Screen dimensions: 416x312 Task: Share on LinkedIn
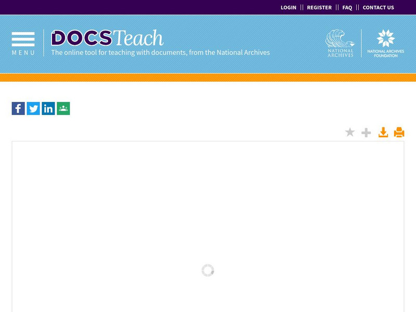[48, 109]
